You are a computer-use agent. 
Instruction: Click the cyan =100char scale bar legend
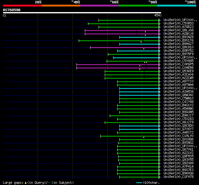139,183
